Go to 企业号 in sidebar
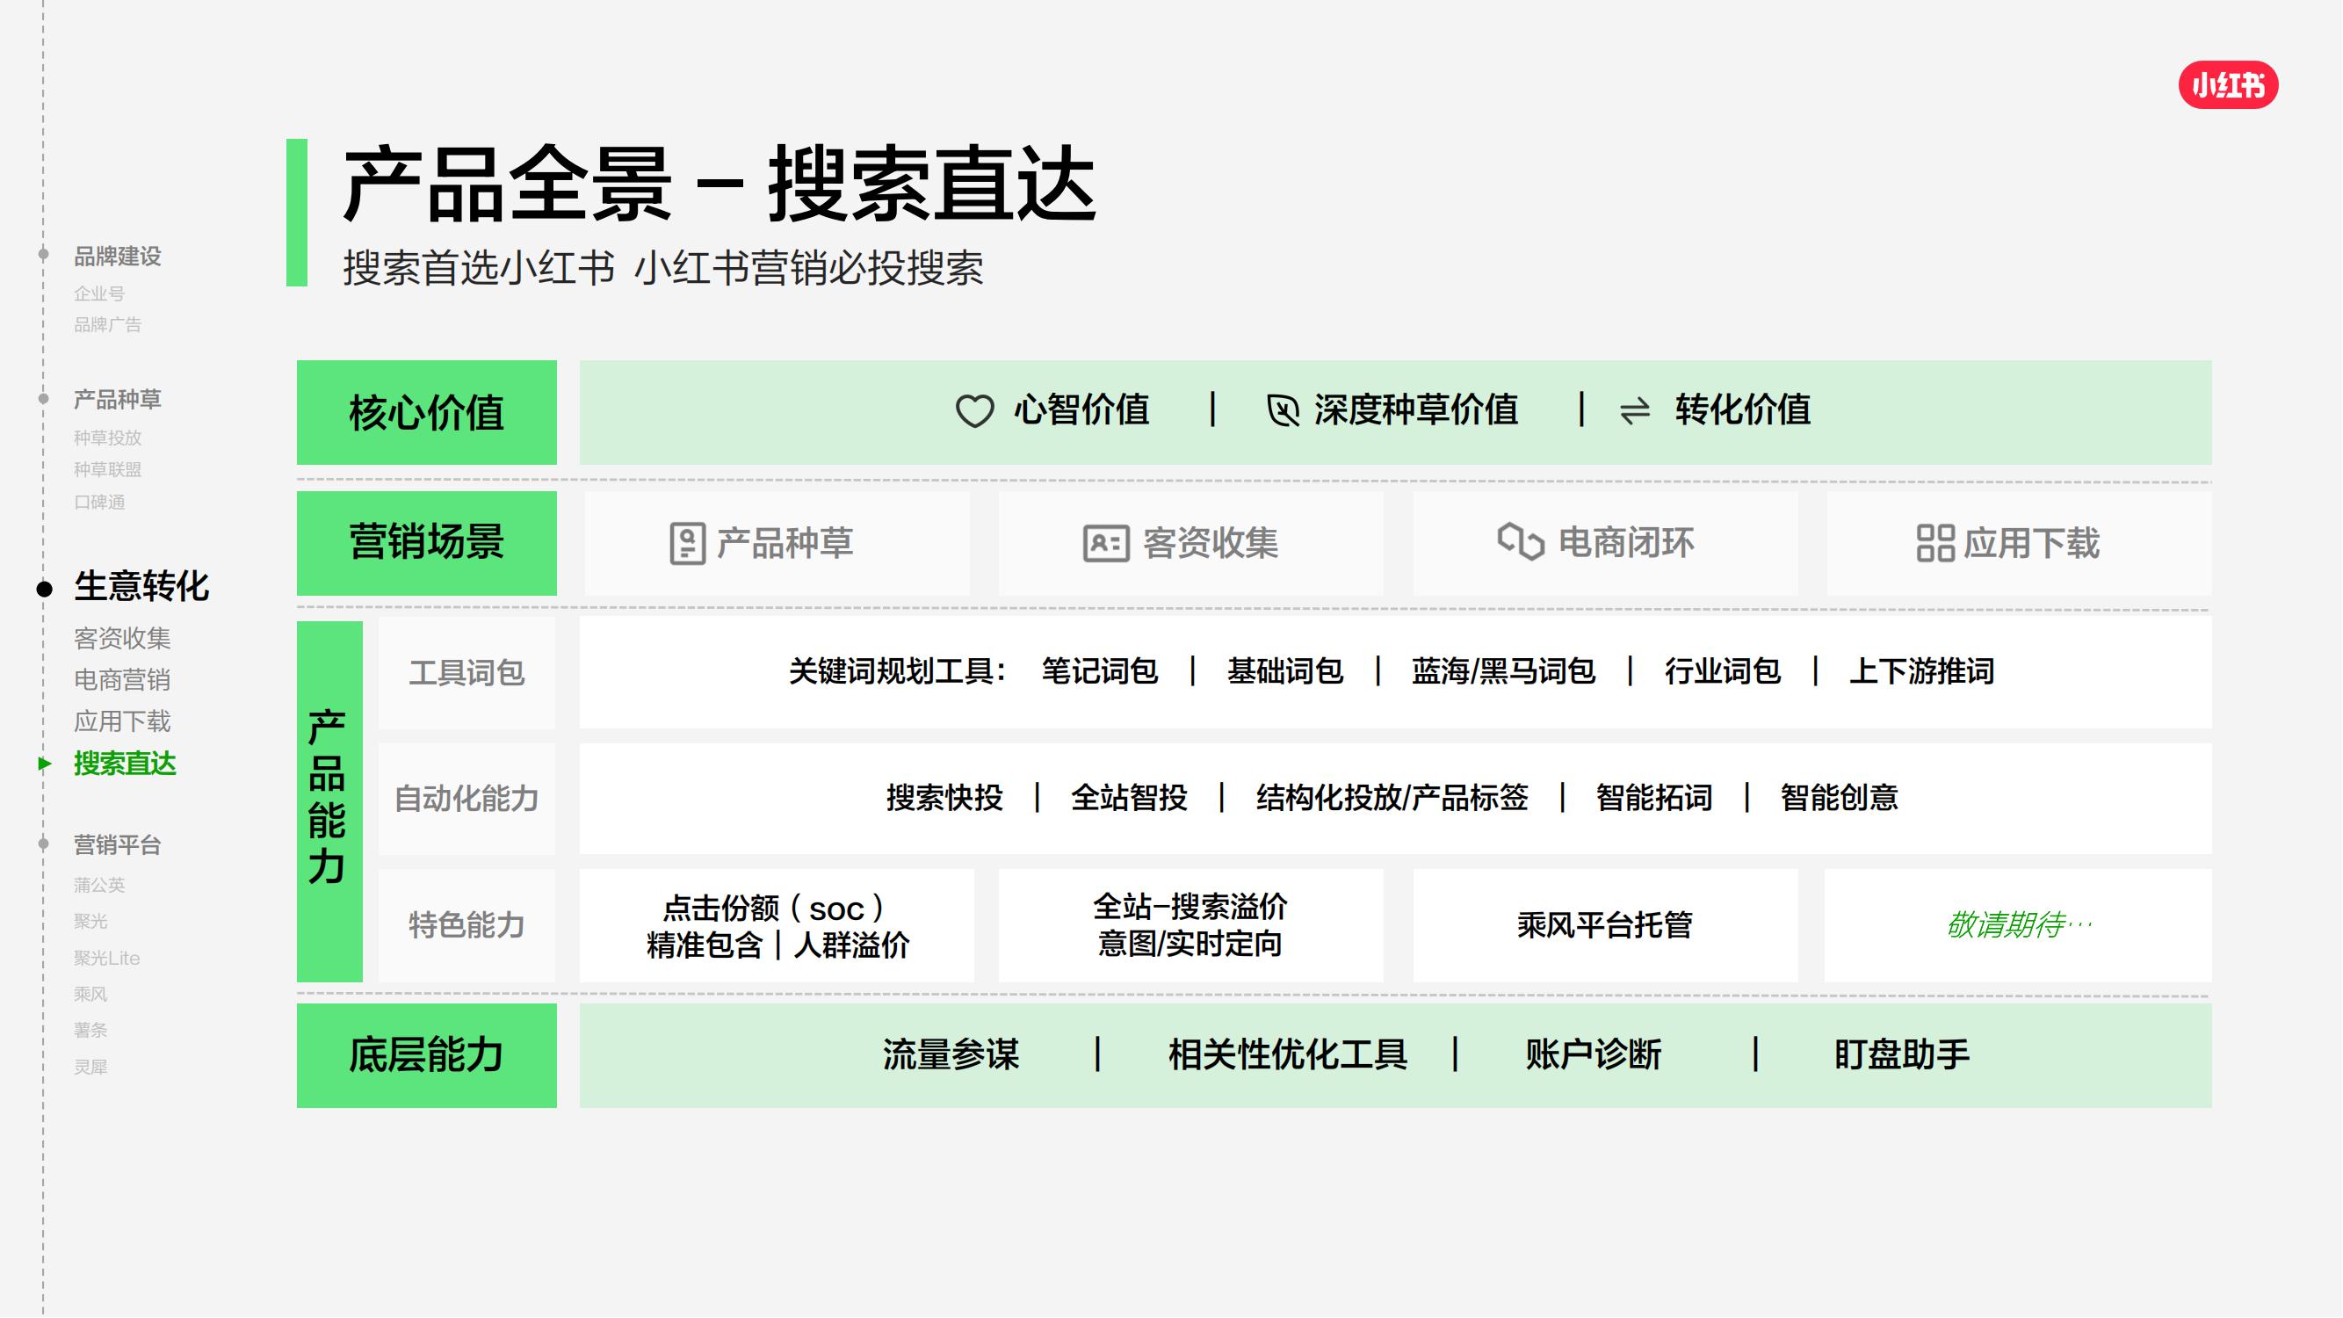Image resolution: width=2343 pixels, height=1318 pixels. [99, 293]
